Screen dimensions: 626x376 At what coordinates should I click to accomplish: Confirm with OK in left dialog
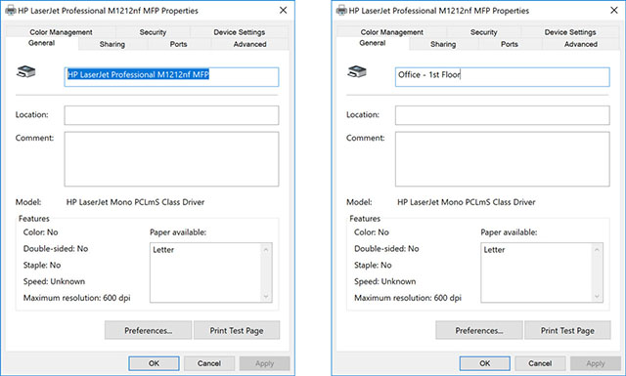point(154,363)
